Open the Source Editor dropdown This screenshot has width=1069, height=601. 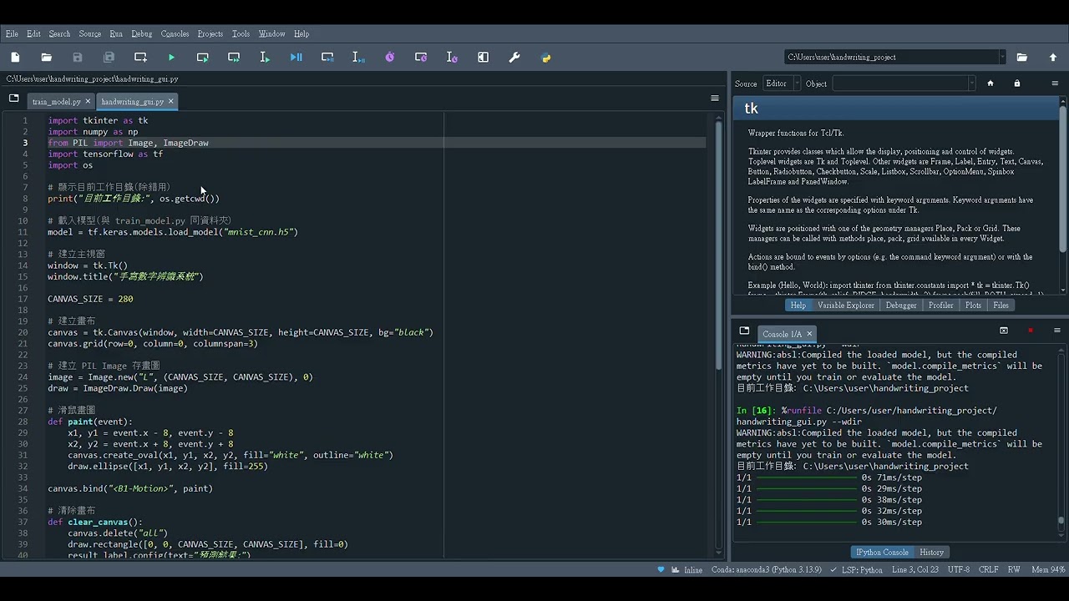pyautogui.click(x=781, y=83)
